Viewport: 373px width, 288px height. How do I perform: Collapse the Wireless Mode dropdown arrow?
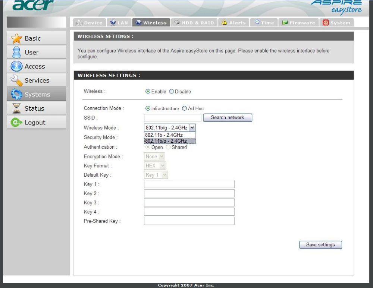(192, 127)
